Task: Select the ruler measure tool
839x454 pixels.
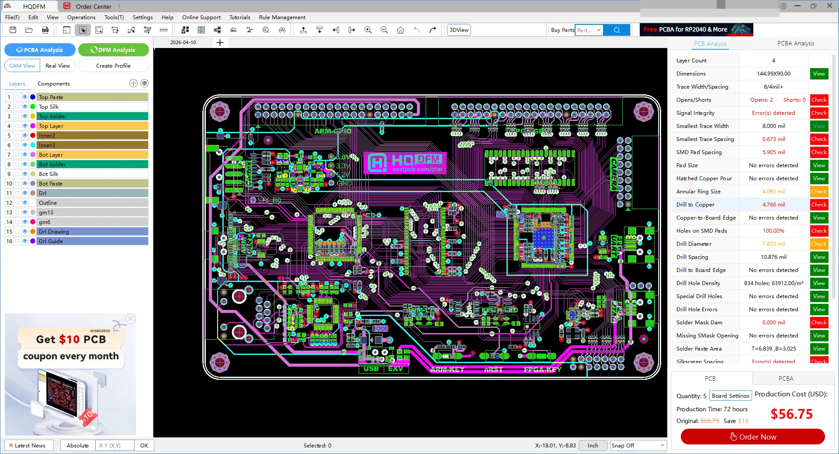Action: point(163,30)
